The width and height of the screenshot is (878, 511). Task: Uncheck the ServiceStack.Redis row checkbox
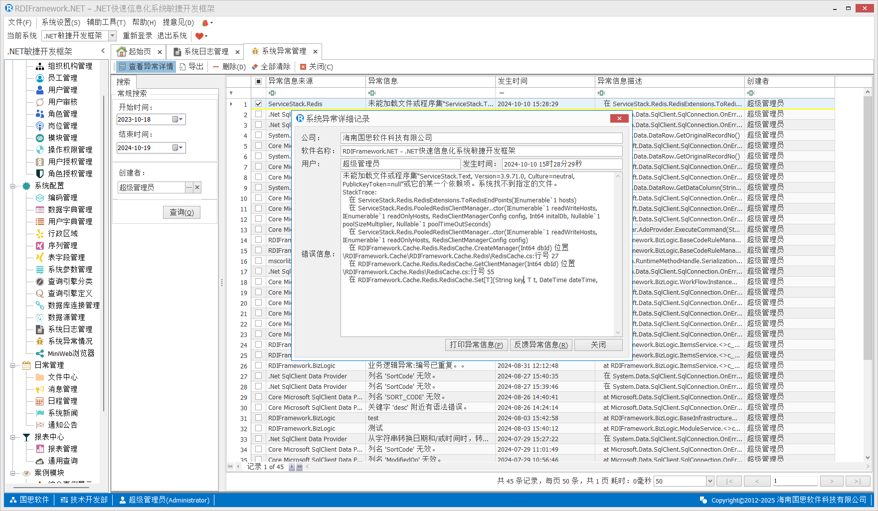coord(258,104)
